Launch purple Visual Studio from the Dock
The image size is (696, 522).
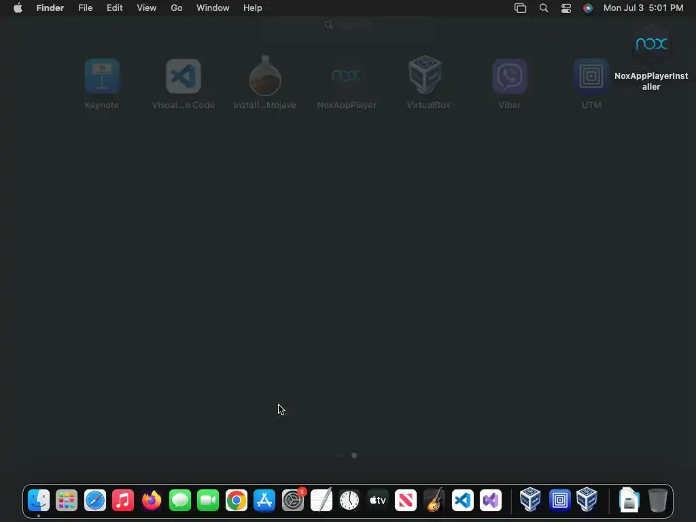491,500
